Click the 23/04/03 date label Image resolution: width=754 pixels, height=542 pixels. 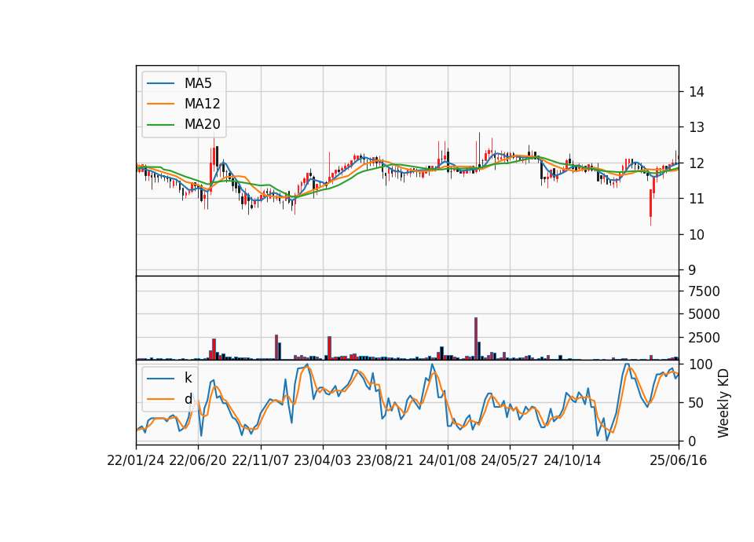click(x=323, y=461)
